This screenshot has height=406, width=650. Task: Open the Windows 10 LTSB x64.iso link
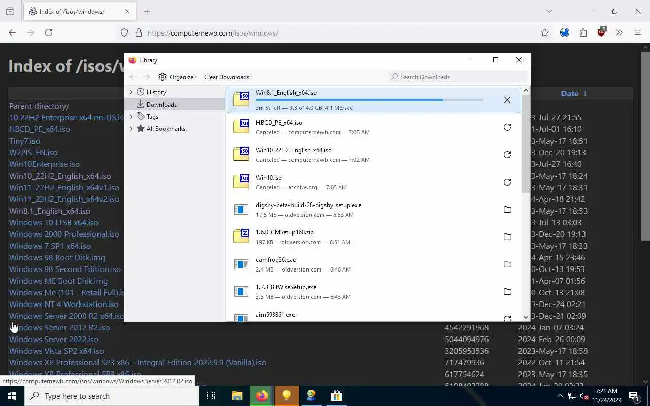[x=53, y=222]
